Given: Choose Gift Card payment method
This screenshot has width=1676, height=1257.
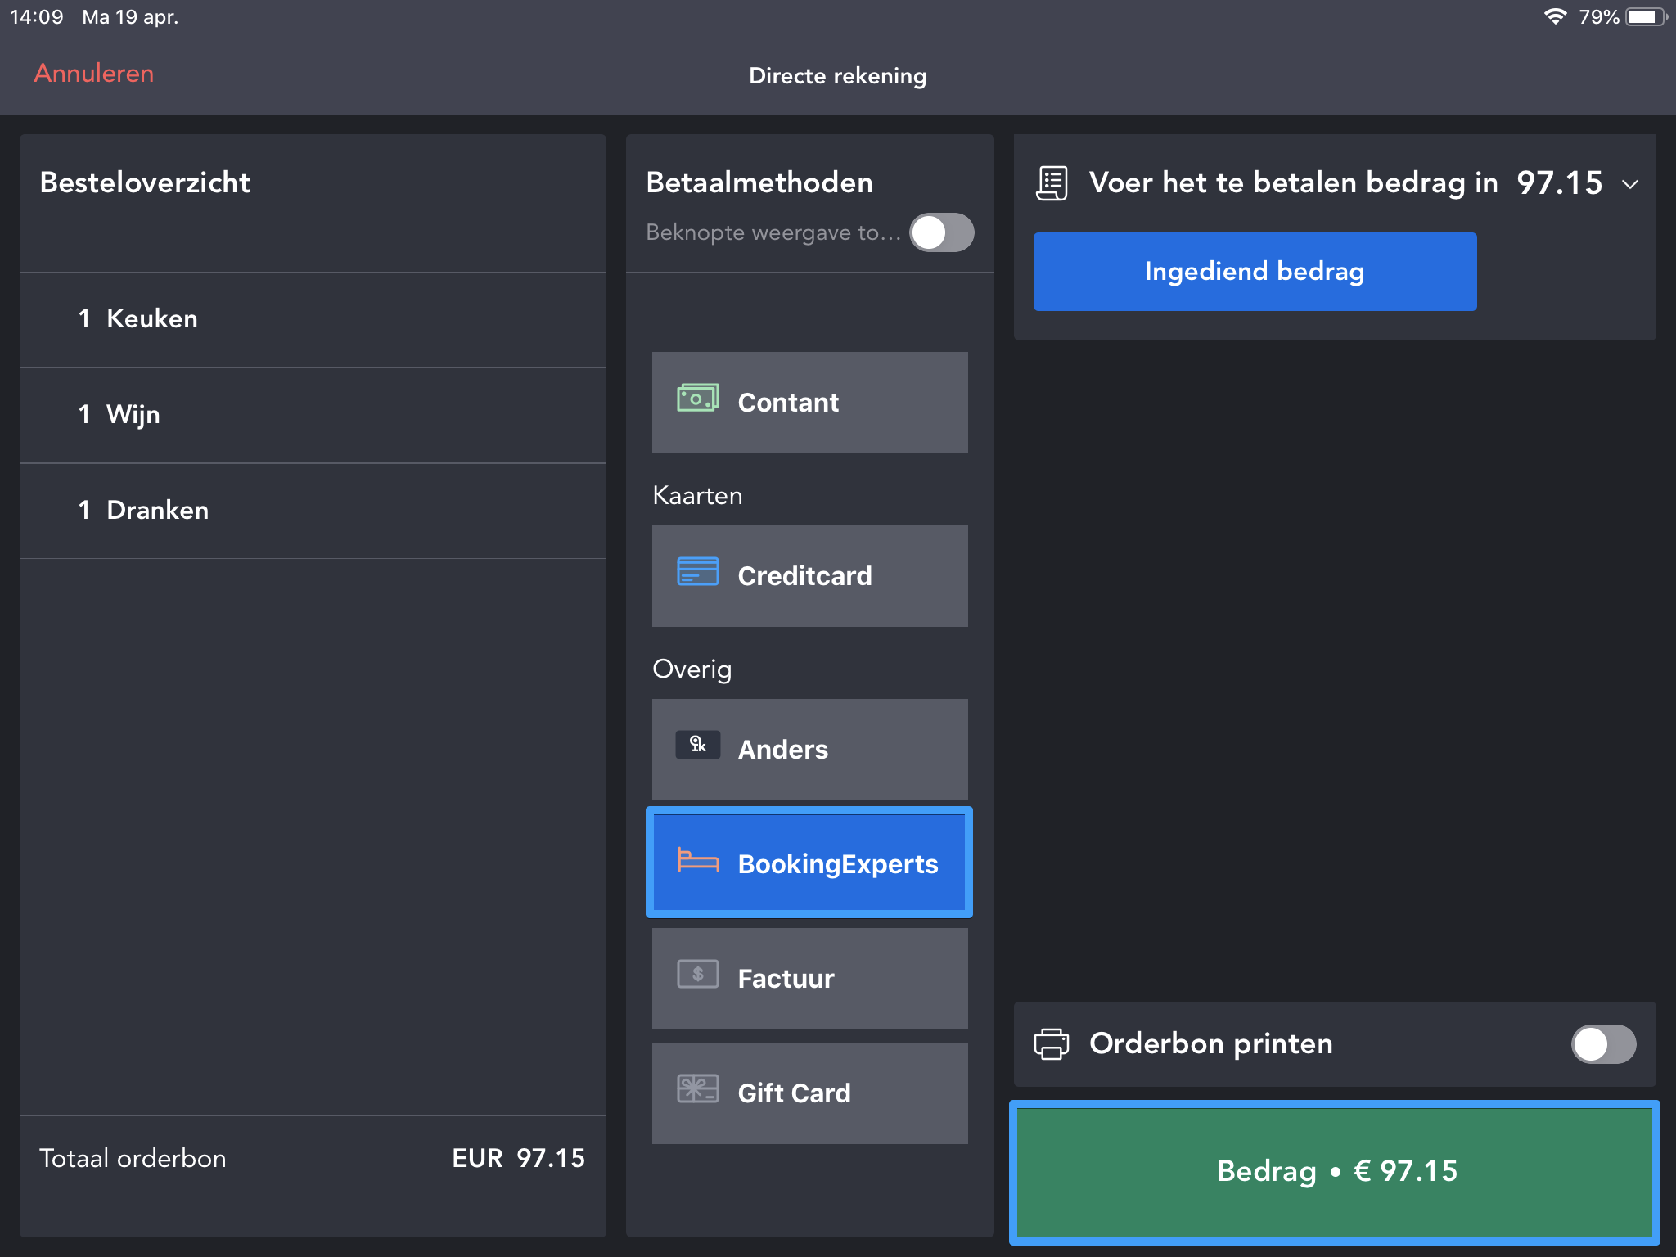Looking at the screenshot, I should point(809,1093).
